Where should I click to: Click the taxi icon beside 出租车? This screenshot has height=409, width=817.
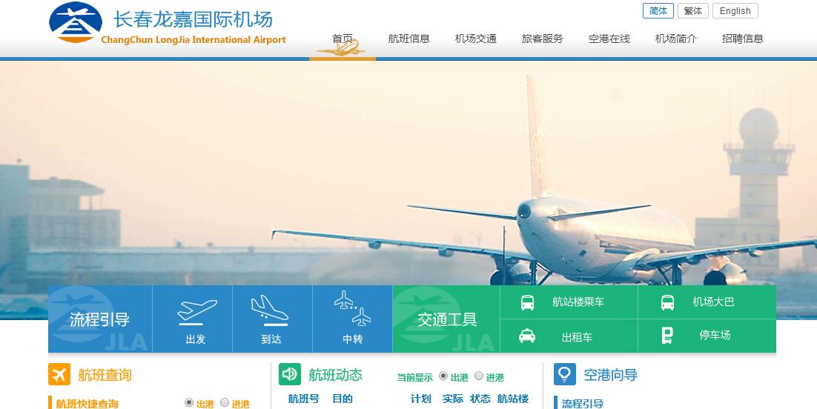527,336
